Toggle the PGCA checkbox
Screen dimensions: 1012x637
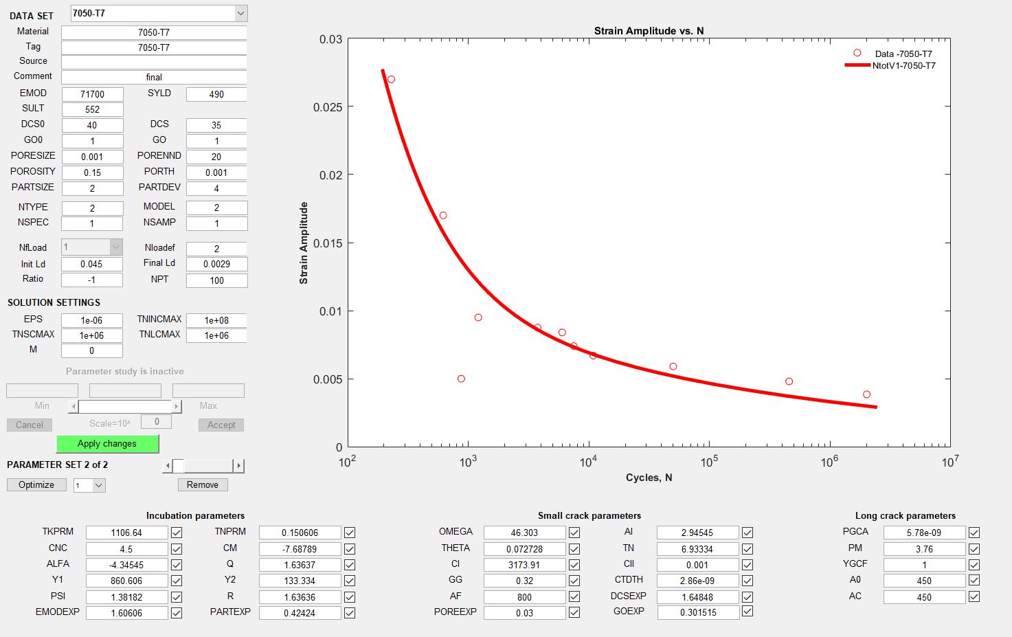tap(974, 532)
